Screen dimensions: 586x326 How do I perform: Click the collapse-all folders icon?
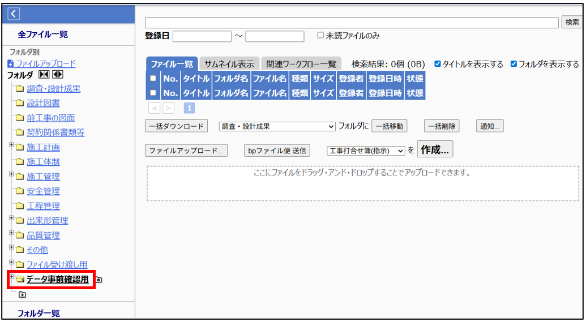(44, 75)
